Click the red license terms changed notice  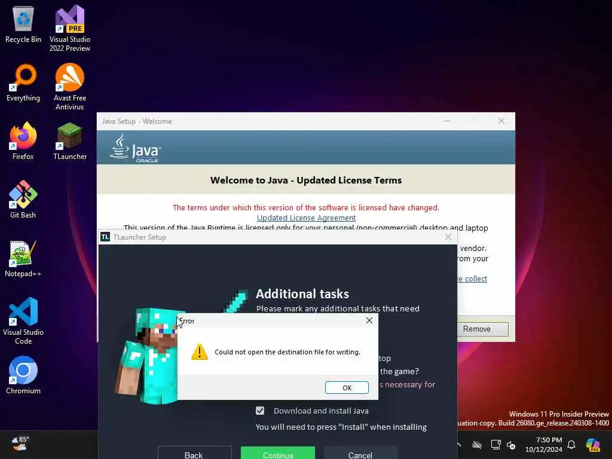pos(306,207)
